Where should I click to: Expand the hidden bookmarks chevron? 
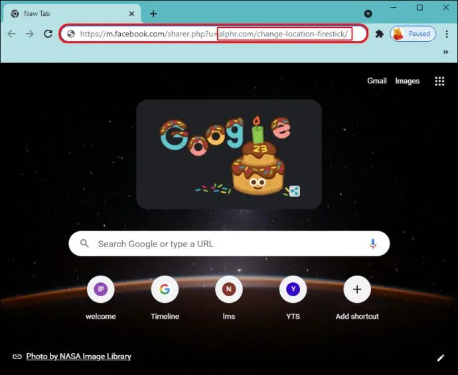click(x=446, y=52)
